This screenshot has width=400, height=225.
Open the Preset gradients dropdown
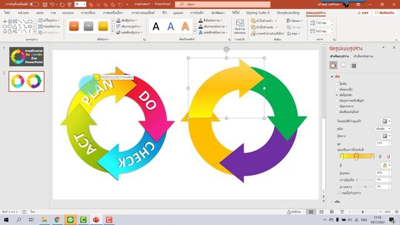tap(386, 121)
